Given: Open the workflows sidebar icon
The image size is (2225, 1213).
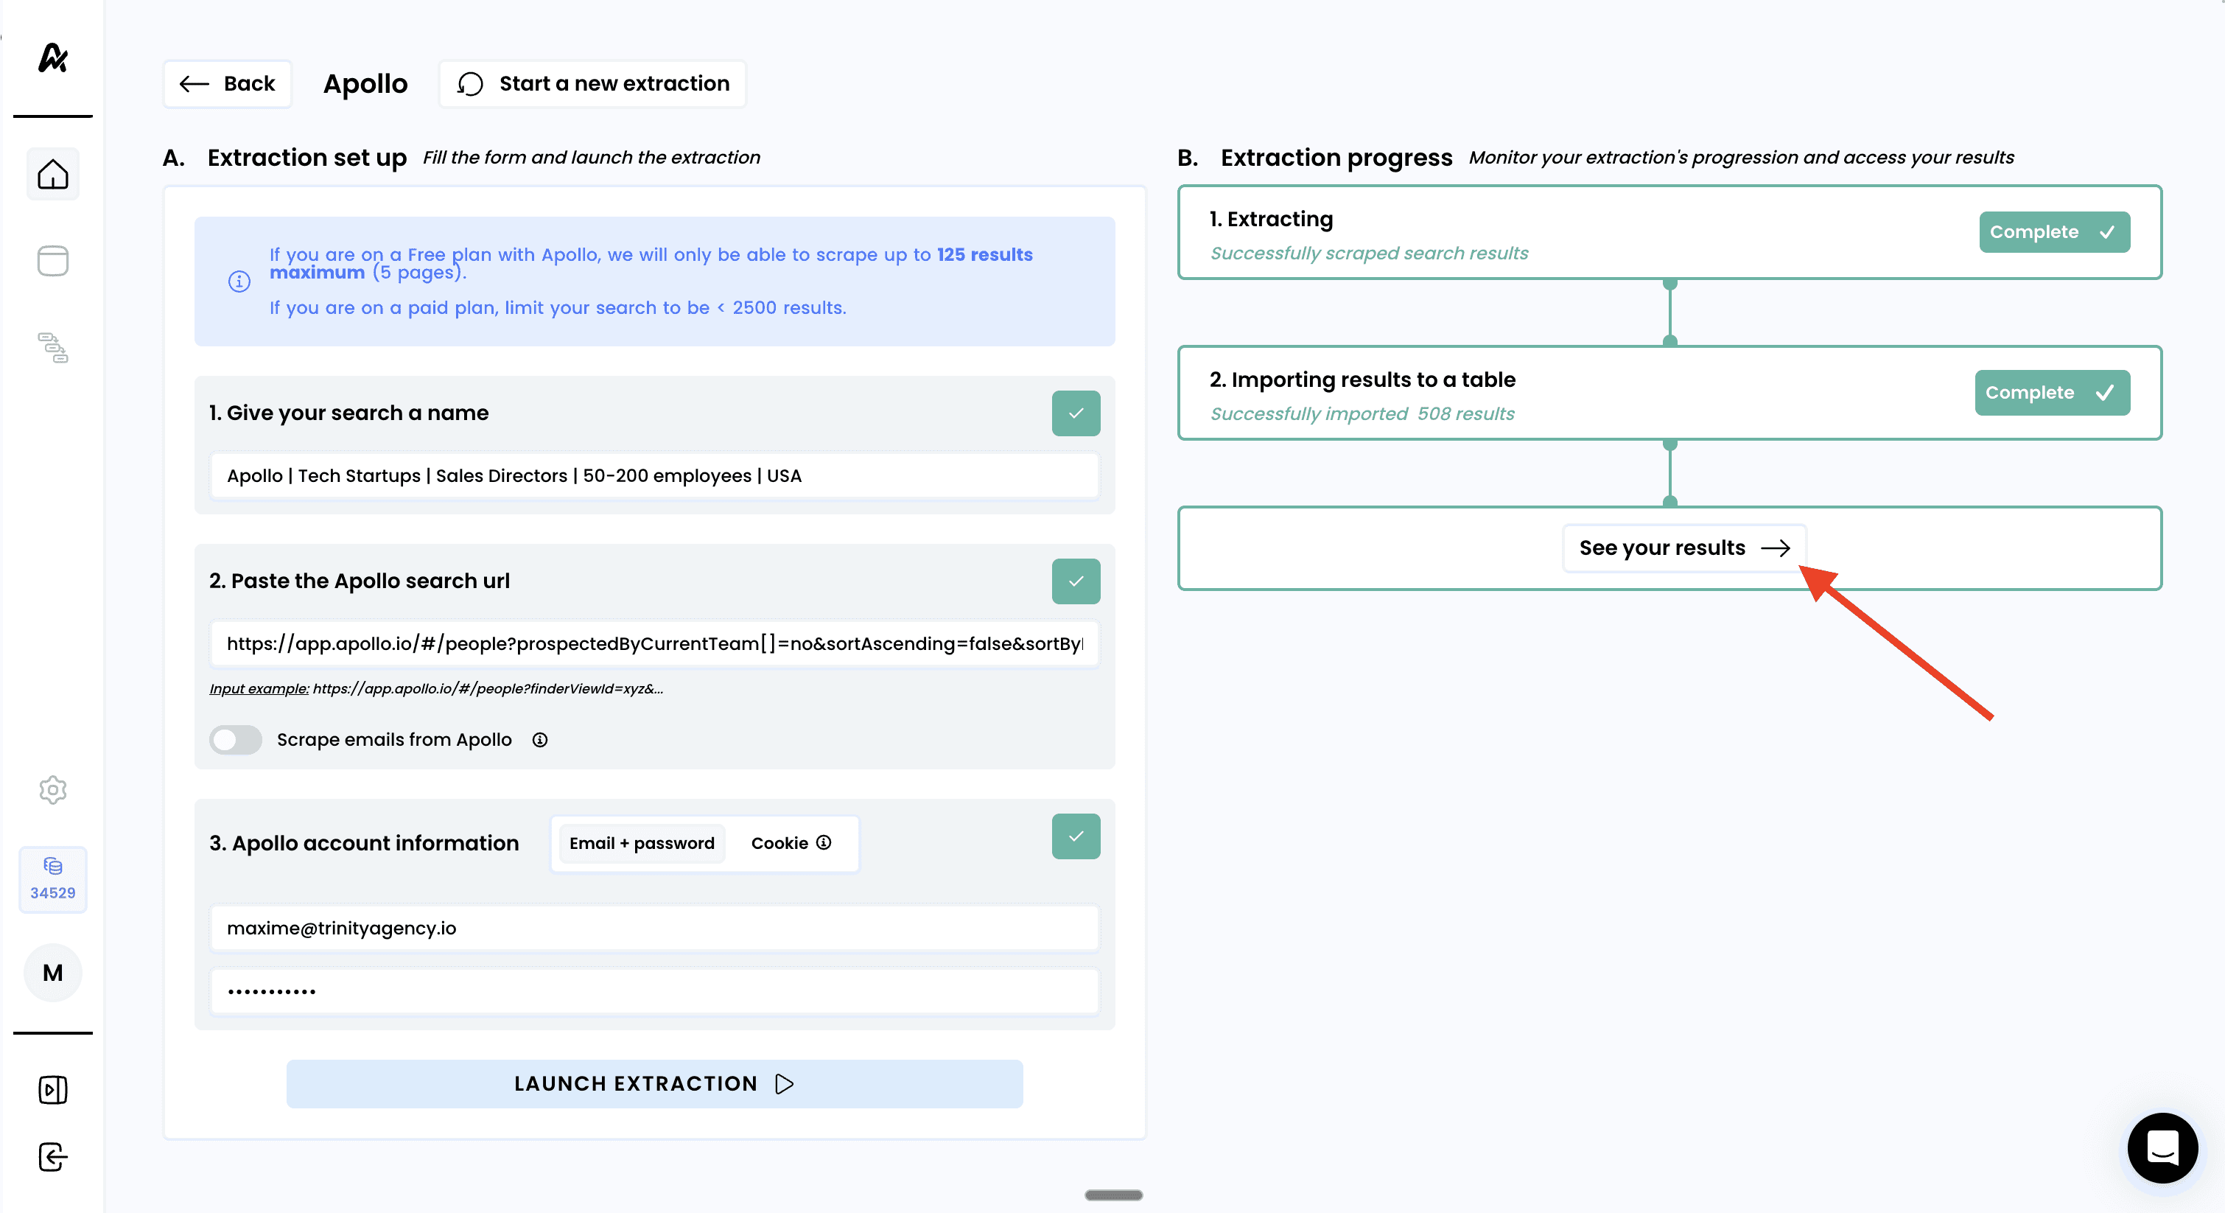Looking at the screenshot, I should tap(53, 347).
